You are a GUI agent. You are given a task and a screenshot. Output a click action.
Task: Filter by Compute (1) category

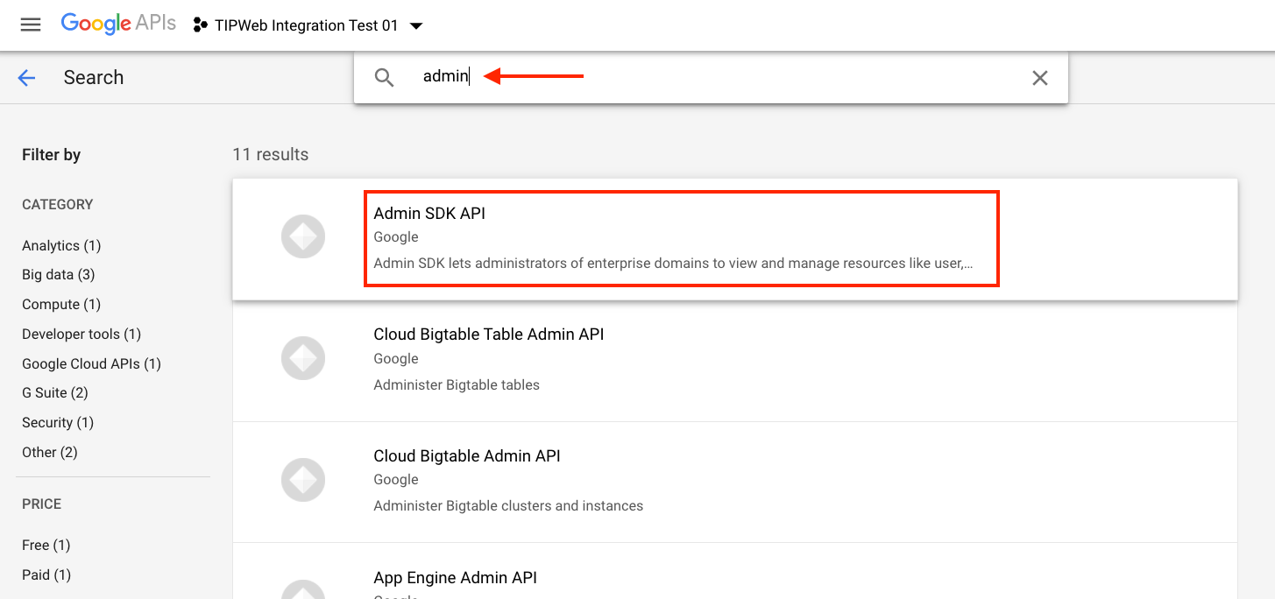point(61,304)
